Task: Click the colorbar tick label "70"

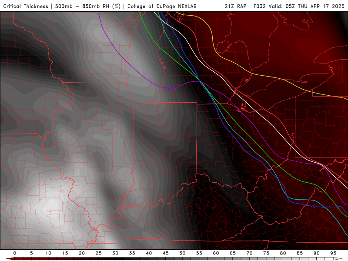Action: coord(249,253)
